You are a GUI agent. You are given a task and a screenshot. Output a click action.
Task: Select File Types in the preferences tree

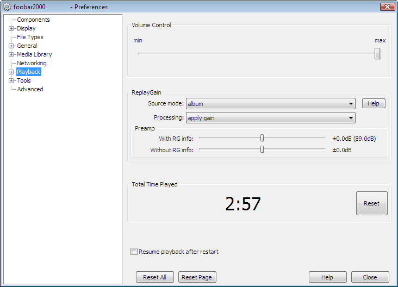click(30, 37)
